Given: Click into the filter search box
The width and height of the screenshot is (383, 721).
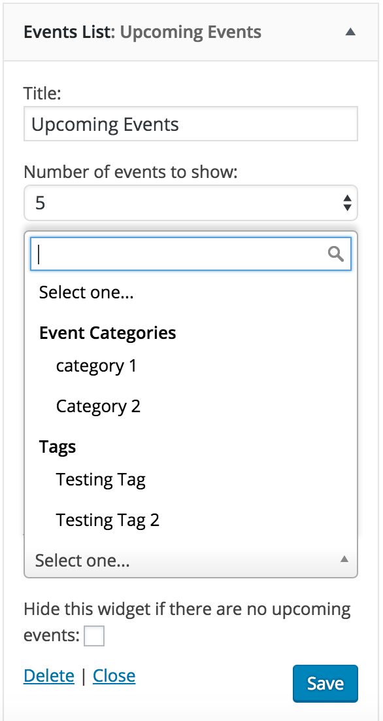Looking at the screenshot, I should 191,253.
